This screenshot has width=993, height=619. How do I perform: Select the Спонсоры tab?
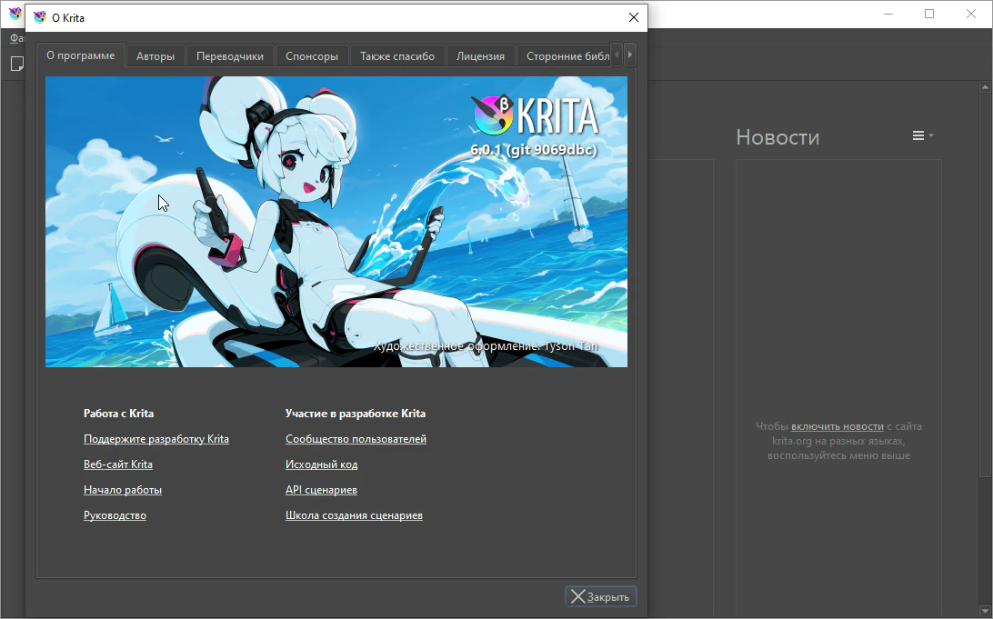coord(311,56)
